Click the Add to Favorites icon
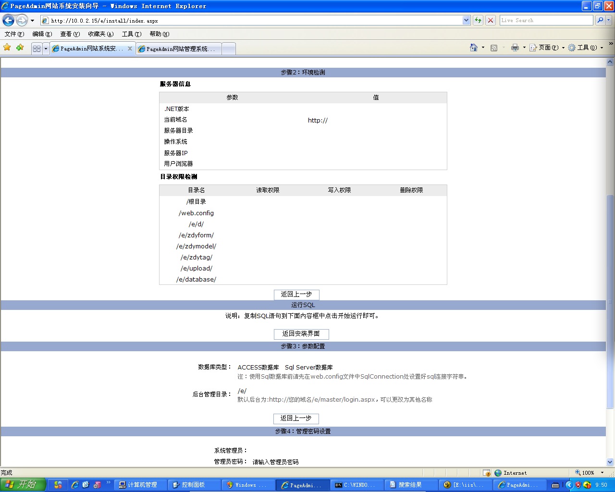The width and height of the screenshot is (615, 492). click(20, 48)
